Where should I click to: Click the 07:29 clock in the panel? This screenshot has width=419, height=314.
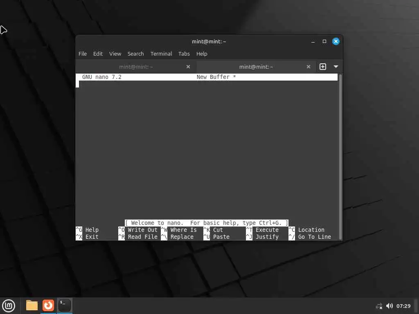[x=403, y=306]
